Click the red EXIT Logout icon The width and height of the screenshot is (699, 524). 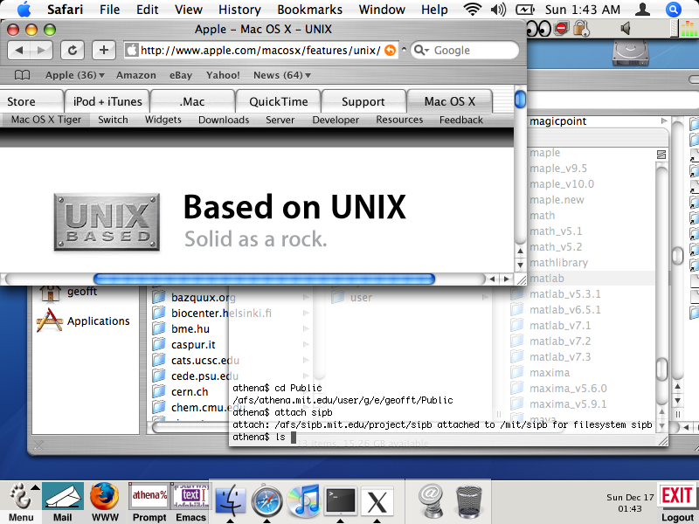pos(676,500)
